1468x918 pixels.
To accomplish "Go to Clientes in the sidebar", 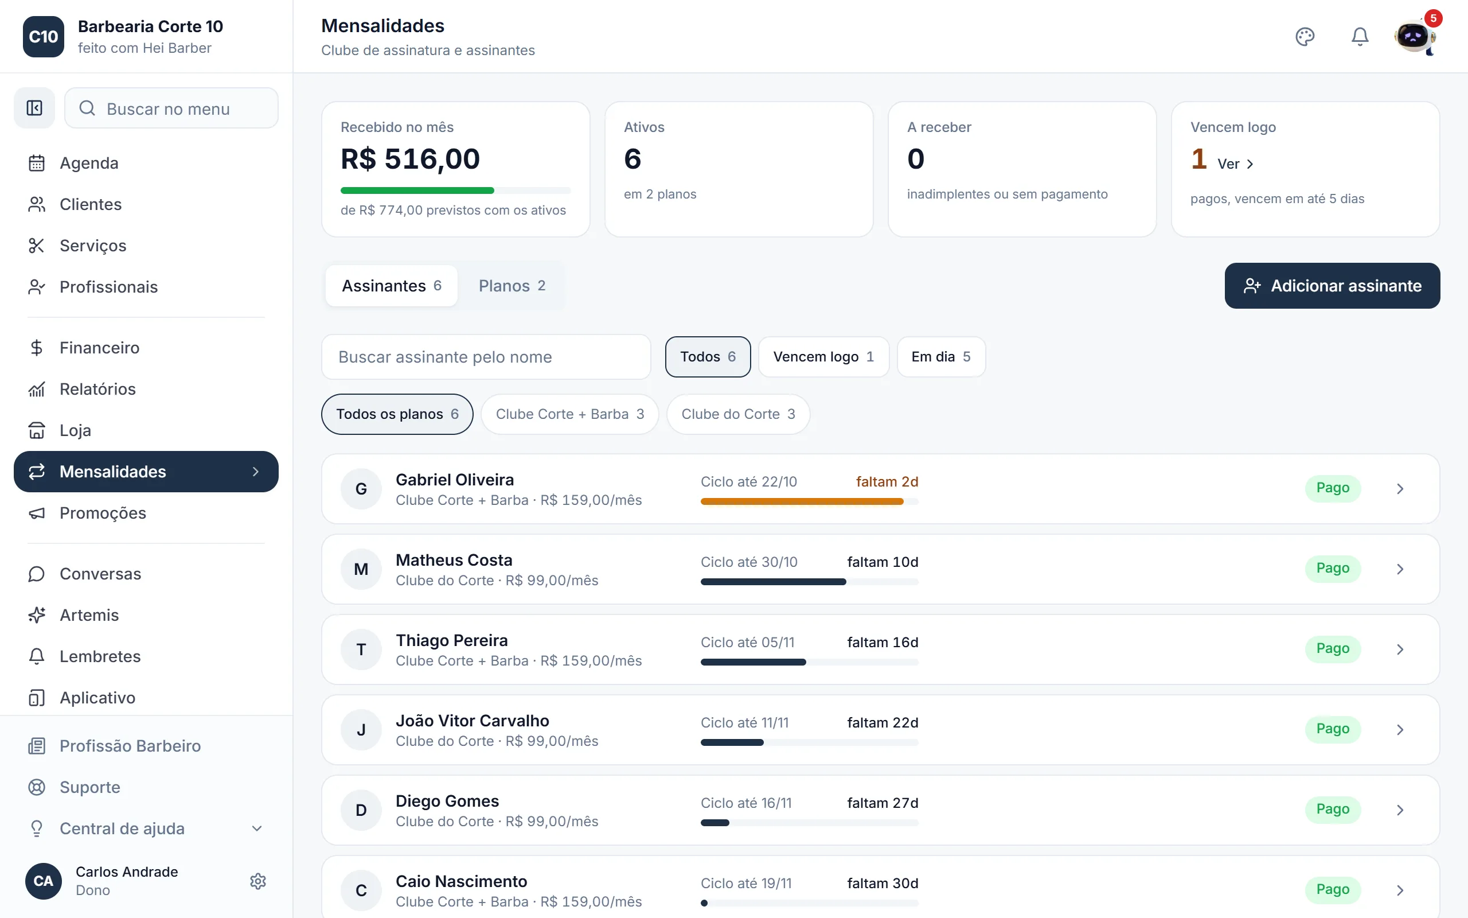I will point(146,204).
